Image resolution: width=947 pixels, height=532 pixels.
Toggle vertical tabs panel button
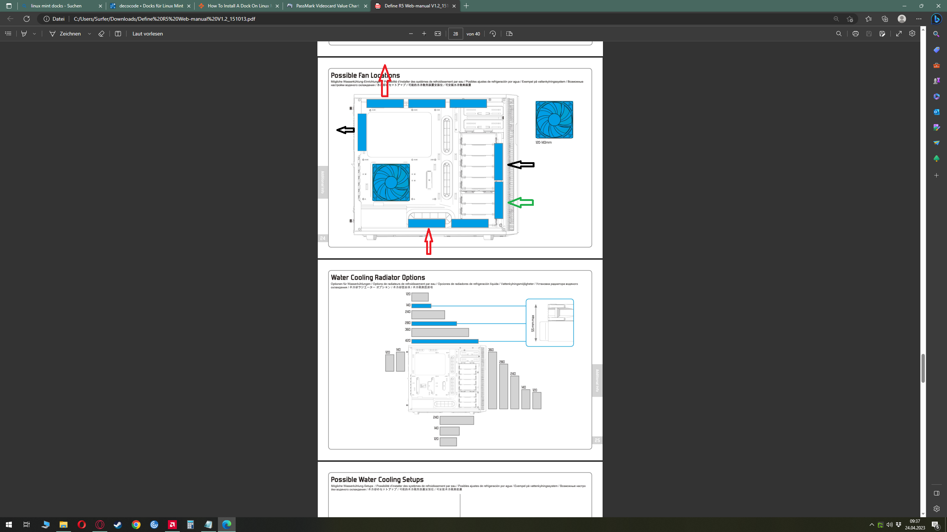point(9,6)
